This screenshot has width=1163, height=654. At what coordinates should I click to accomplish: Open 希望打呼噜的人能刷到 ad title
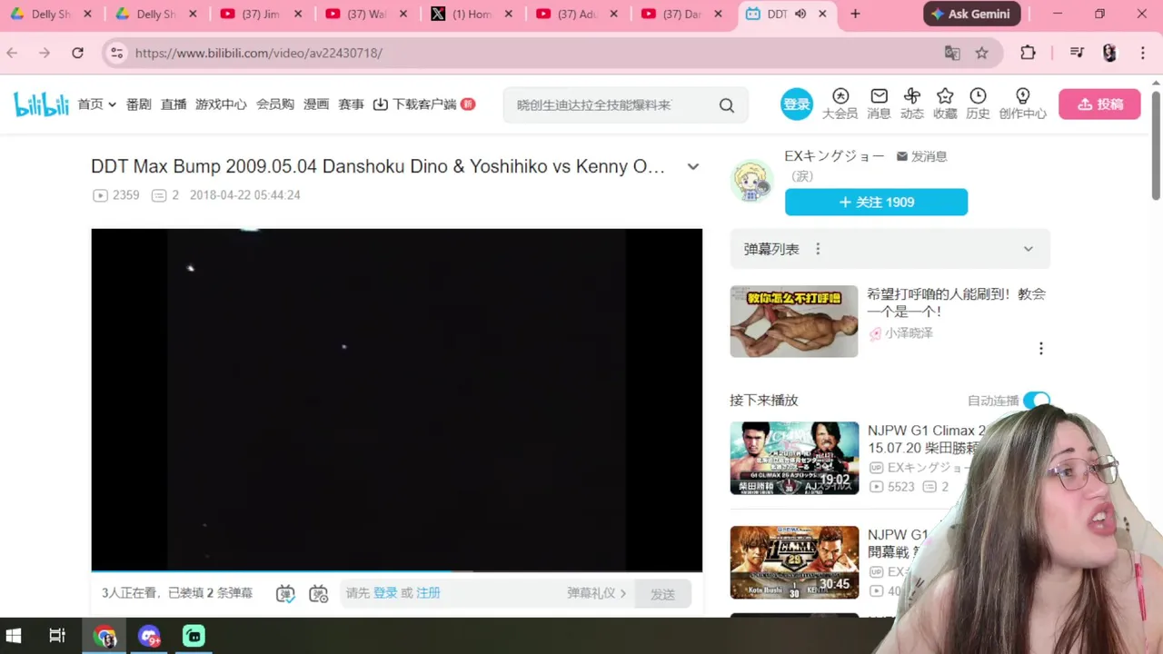click(x=956, y=302)
